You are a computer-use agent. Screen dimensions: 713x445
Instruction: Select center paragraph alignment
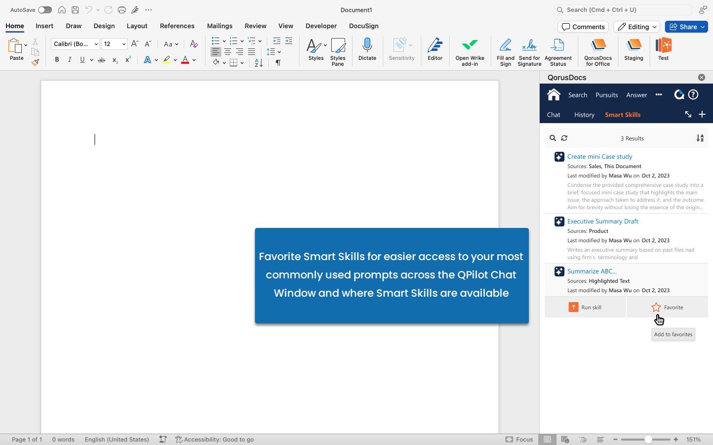[x=228, y=52]
